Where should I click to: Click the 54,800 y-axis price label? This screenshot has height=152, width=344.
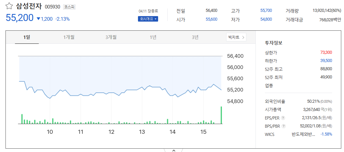[x=235, y=101]
